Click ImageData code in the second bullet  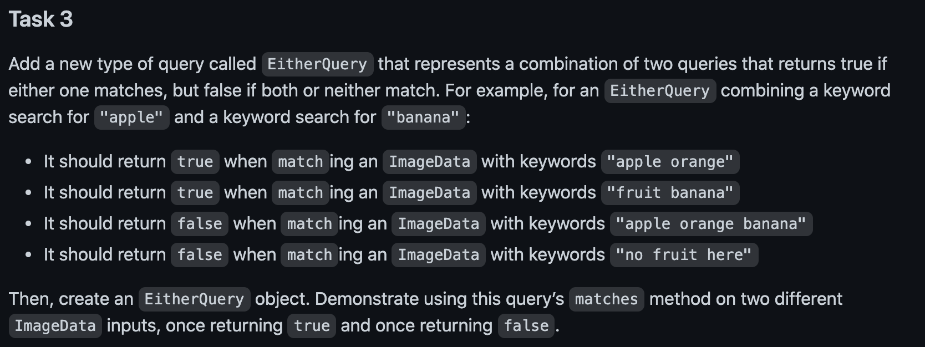pyautogui.click(x=430, y=193)
